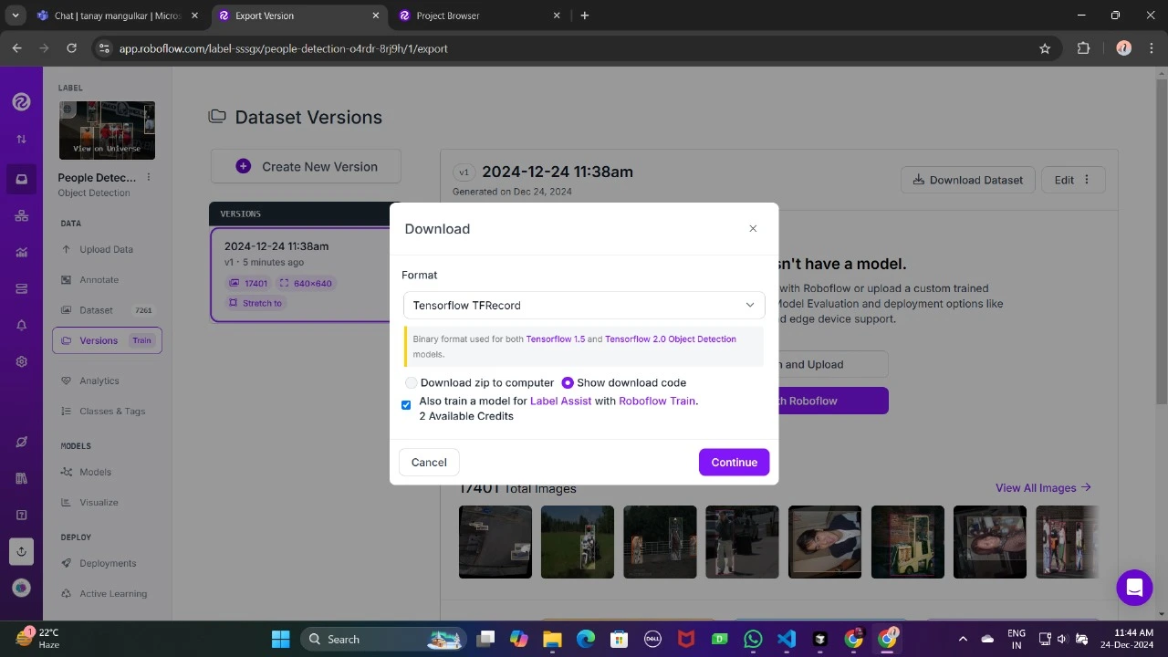
Task: Open the browser Extensions puzzle icon
Action: tap(1083, 48)
